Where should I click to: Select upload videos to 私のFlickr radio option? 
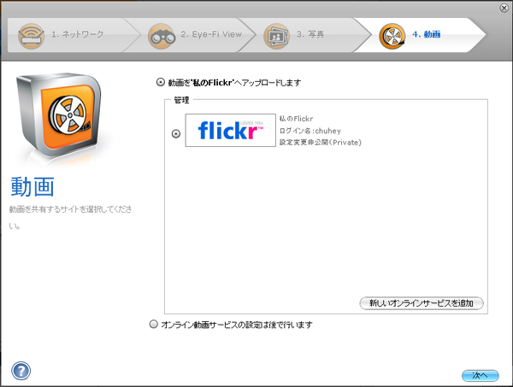[x=160, y=82]
